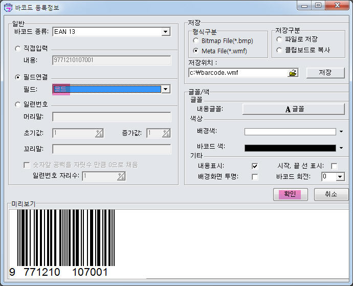Click the spinner icon beside 증가값 field
Screen dimensions: 353x286
click(x=166, y=133)
